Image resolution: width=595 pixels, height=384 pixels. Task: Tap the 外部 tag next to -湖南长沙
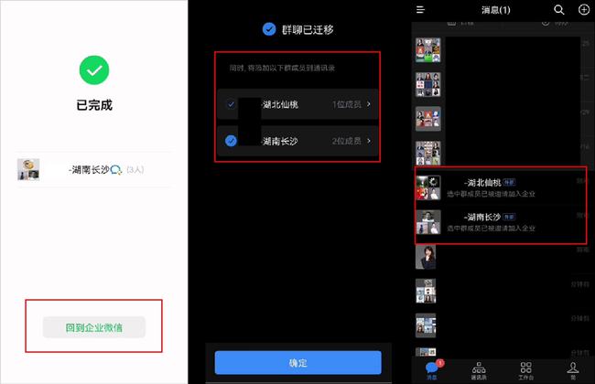(509, 217)
